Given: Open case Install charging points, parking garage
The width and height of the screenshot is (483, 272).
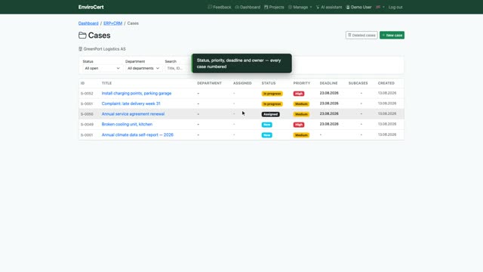Looking at the screenshot, I should click(137, 93).
